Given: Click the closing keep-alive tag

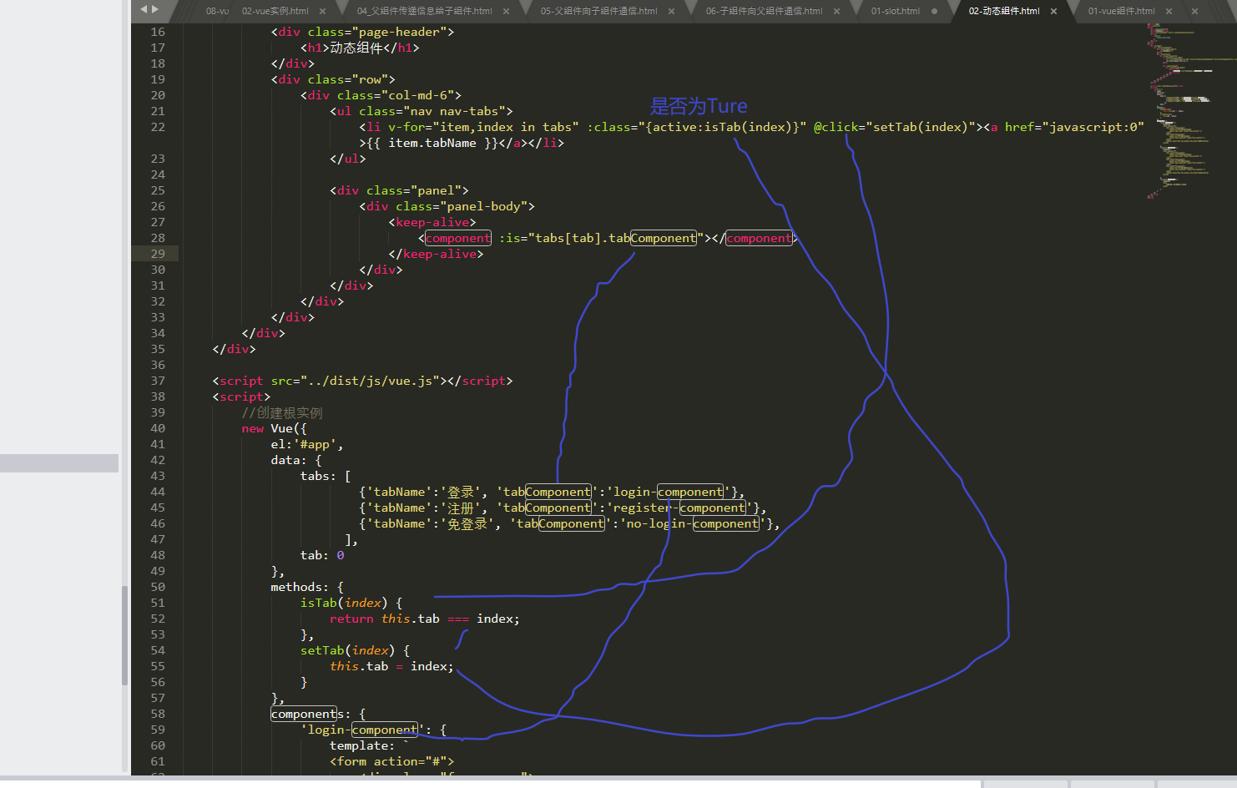Looking at the screenshot, I should pos(436,254).
